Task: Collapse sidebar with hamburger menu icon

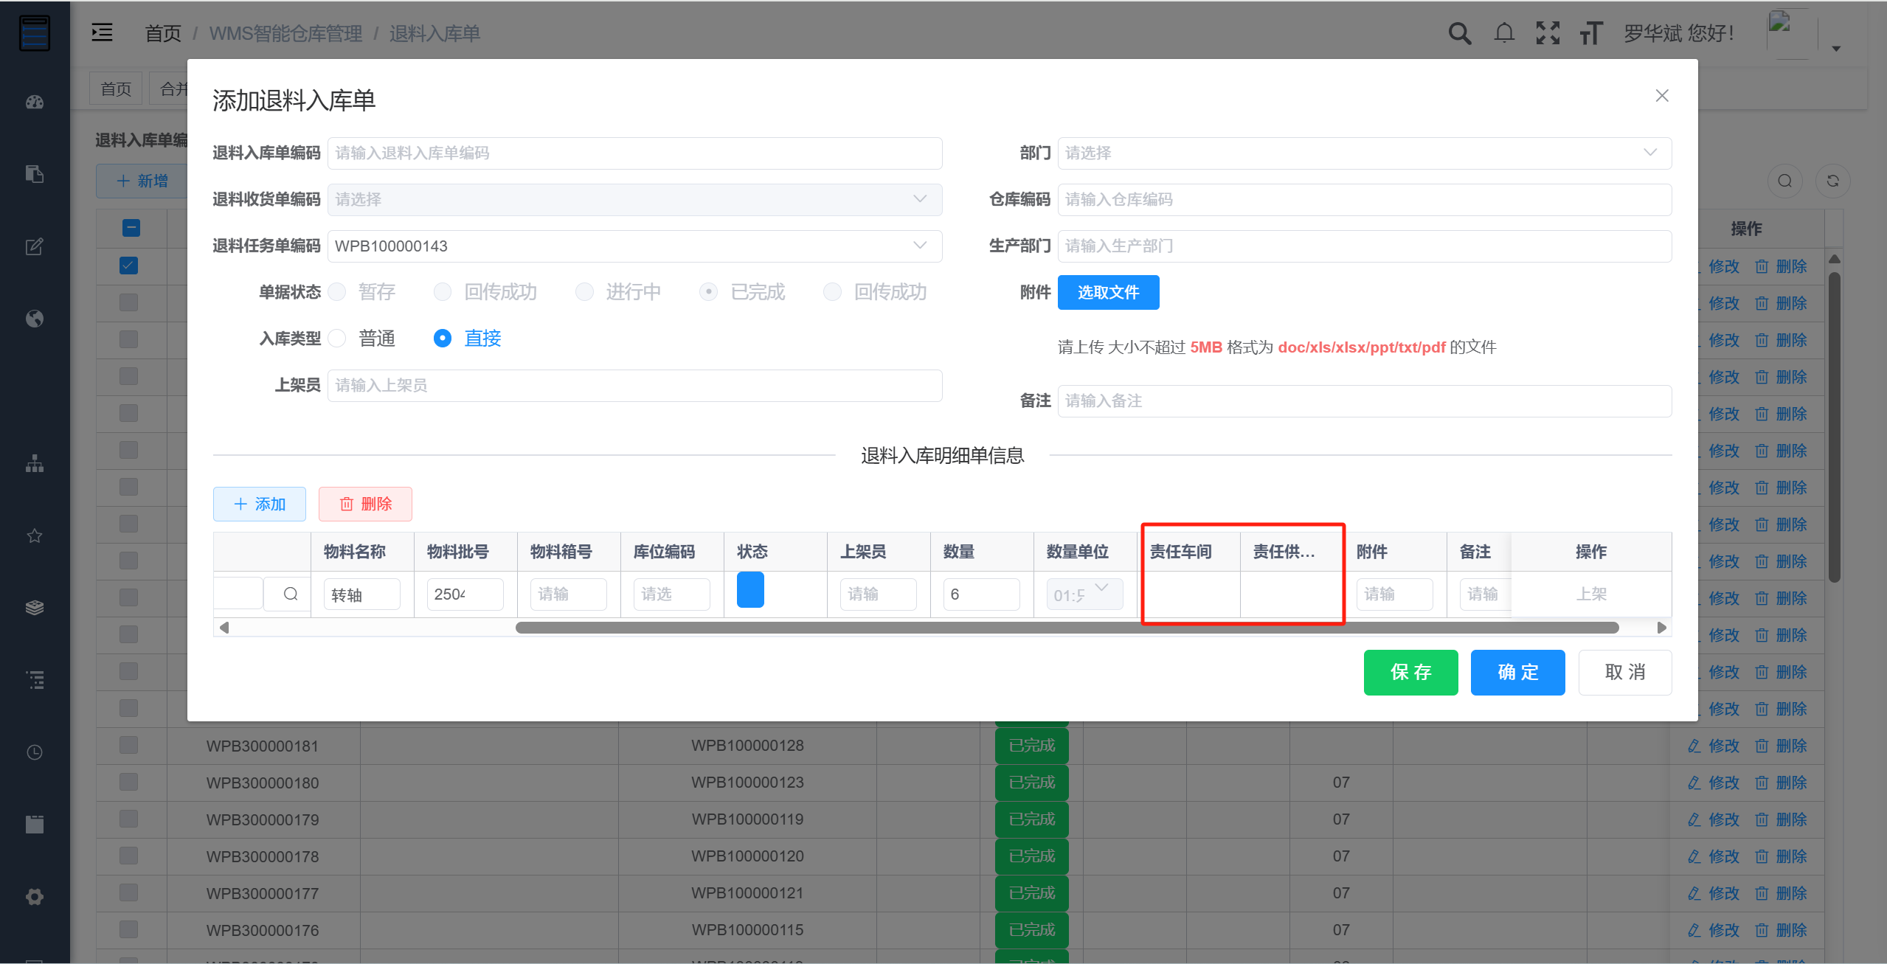Action: (x=102, y=32)
